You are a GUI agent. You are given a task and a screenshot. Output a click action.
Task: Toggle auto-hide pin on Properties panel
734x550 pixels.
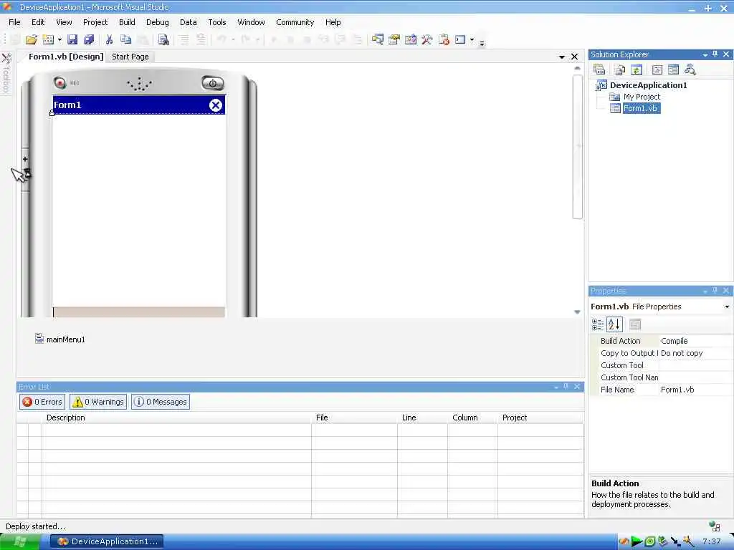tap(715, 291)
